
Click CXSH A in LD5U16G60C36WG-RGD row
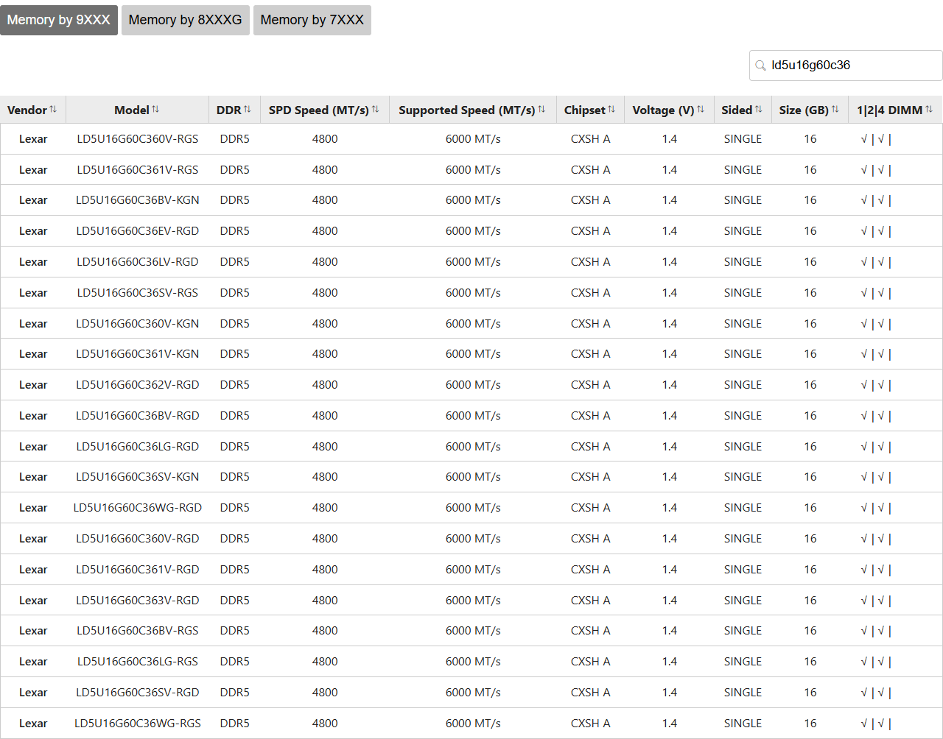(591, 508)
